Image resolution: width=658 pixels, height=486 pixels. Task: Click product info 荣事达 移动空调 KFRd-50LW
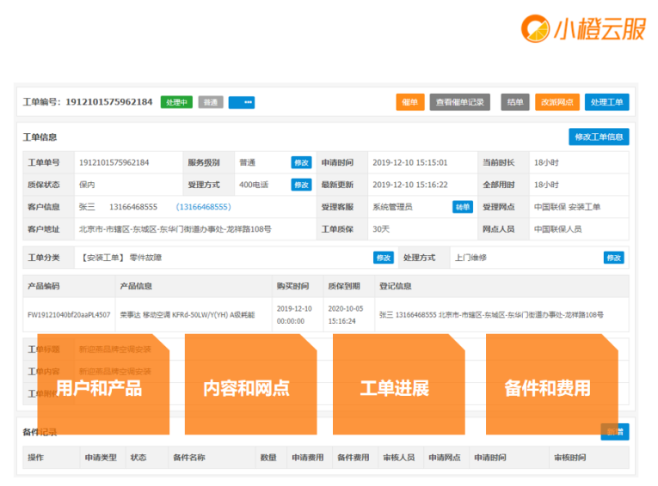[x=188, y=314]
